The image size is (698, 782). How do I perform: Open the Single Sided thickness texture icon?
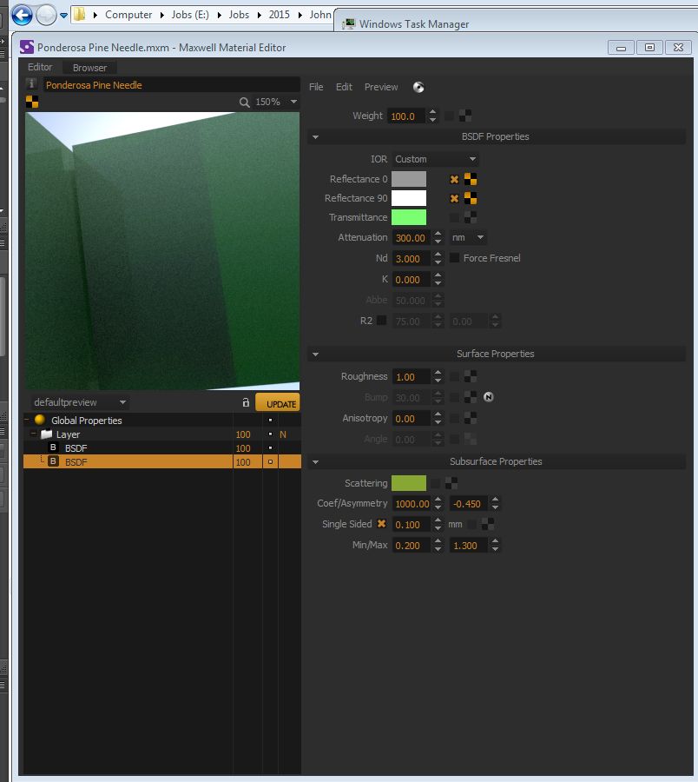click(x=488, y=524)
